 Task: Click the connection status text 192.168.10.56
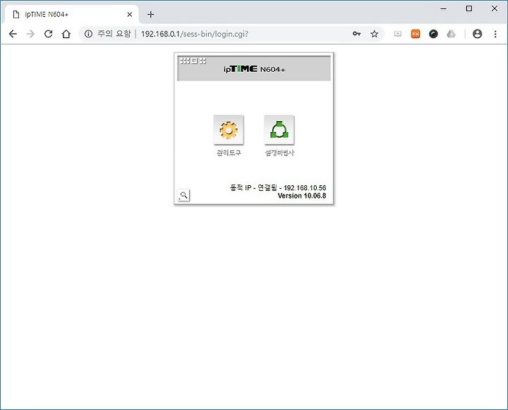[278, 187]
